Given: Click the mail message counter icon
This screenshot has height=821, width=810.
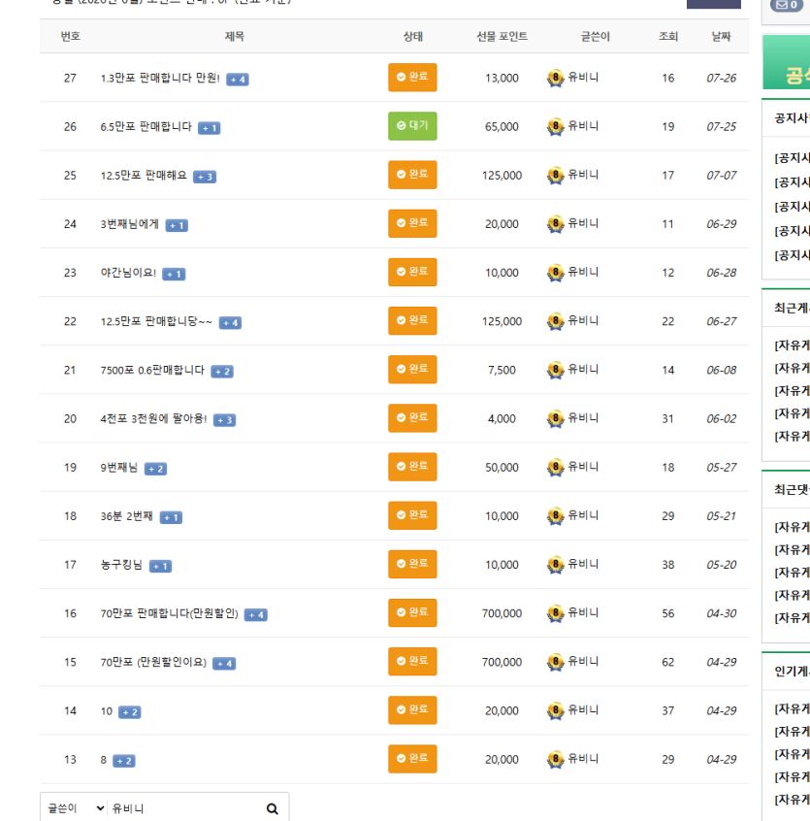Looking at the screenshot, I should point(787,5).
